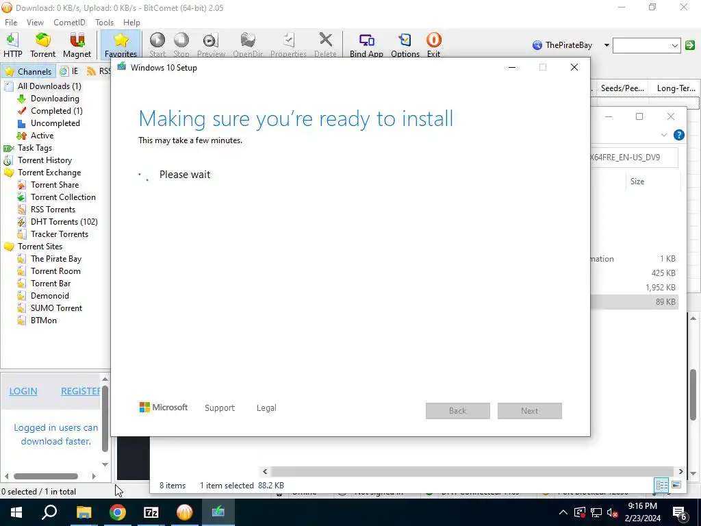Switch Explorer to details view icon
The height and width of the screenshot is (526, 701).
pyautogui.click(x=662, y=485)
